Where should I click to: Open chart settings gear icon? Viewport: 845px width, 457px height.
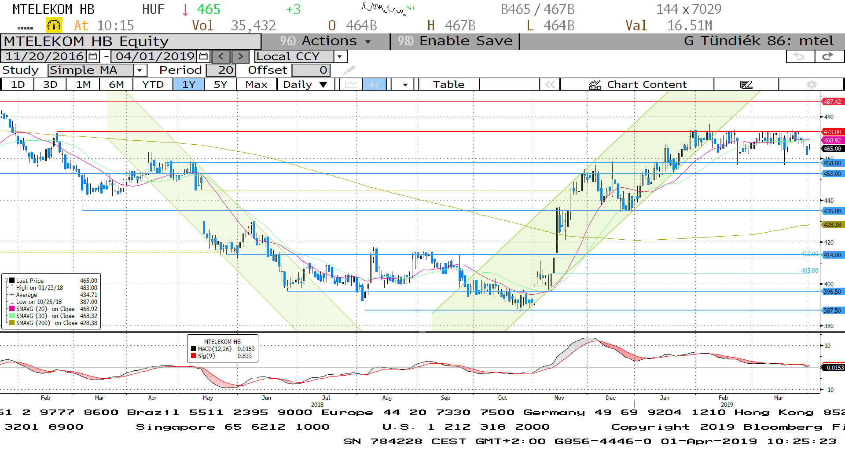(x=812, y=84)
